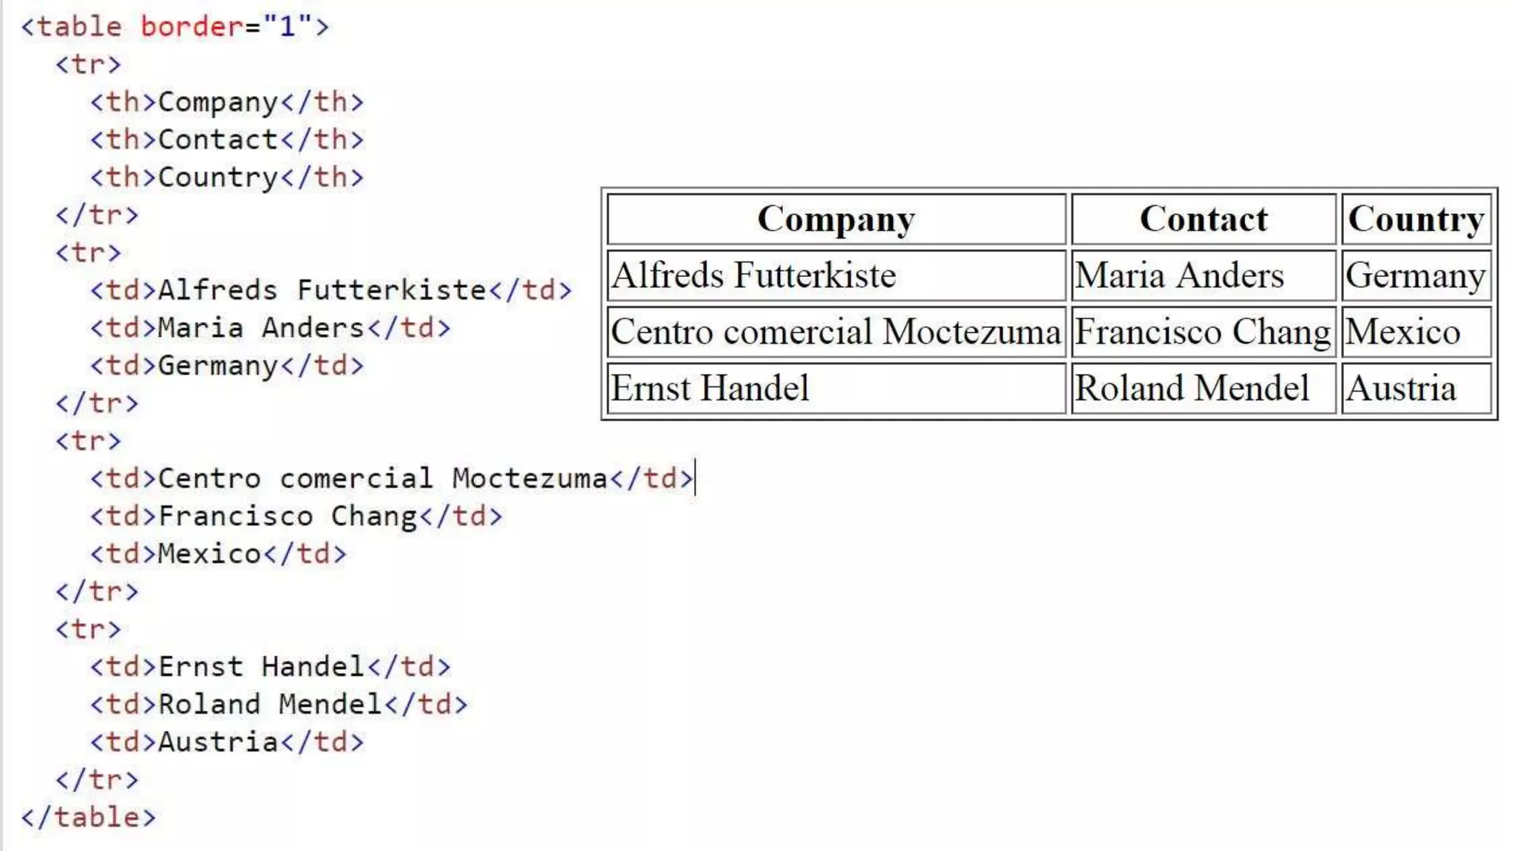Click the closing /table tag line
The height and width of the screenshot is (851, 1514).
[x=89, y=818]
